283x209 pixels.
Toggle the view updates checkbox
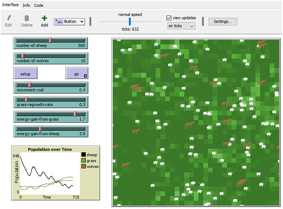tap(169, 18)
